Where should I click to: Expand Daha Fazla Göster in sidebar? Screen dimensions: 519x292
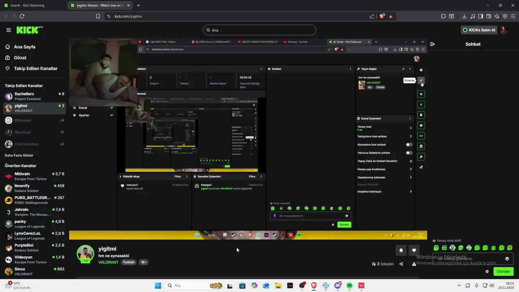pos(19,155)
